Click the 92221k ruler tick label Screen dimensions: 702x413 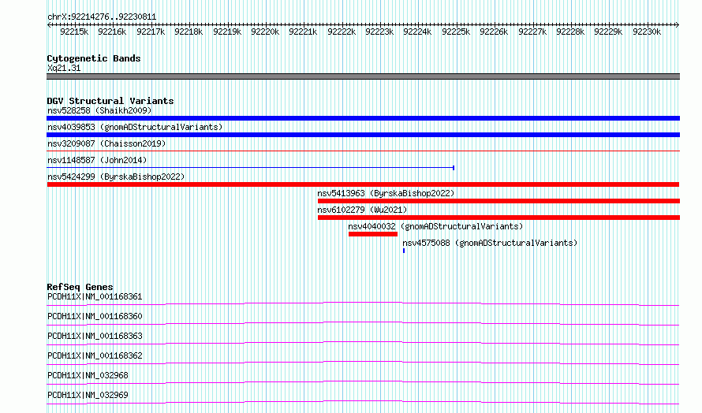[x=303, y=32]
